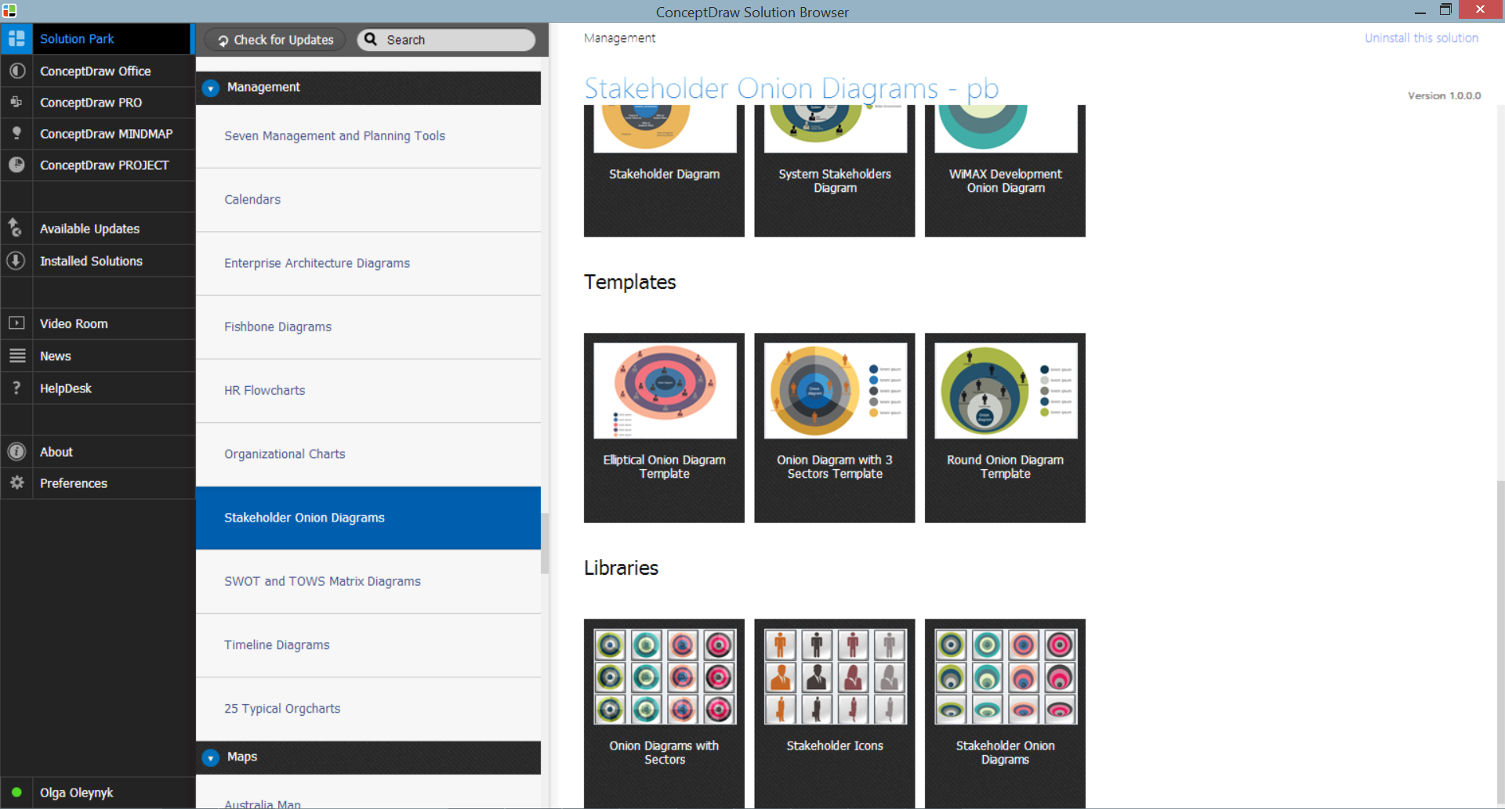Open ConceptDraw Office in sidebar

click(x=97, y=70)
